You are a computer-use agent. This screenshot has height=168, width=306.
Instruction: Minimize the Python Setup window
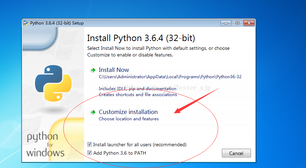pyautogui.click(x=226, y=23)
